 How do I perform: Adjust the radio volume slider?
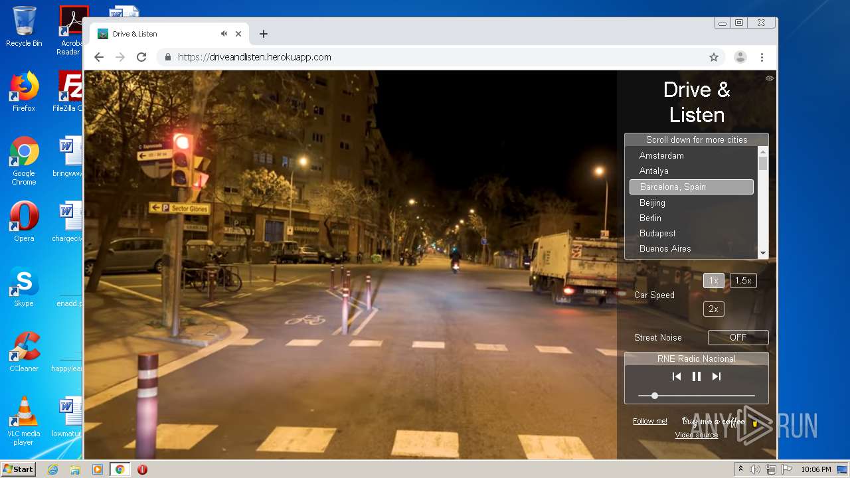coord(696,396)
